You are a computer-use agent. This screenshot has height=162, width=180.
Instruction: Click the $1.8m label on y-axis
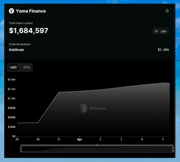click(x=11, y=80)
